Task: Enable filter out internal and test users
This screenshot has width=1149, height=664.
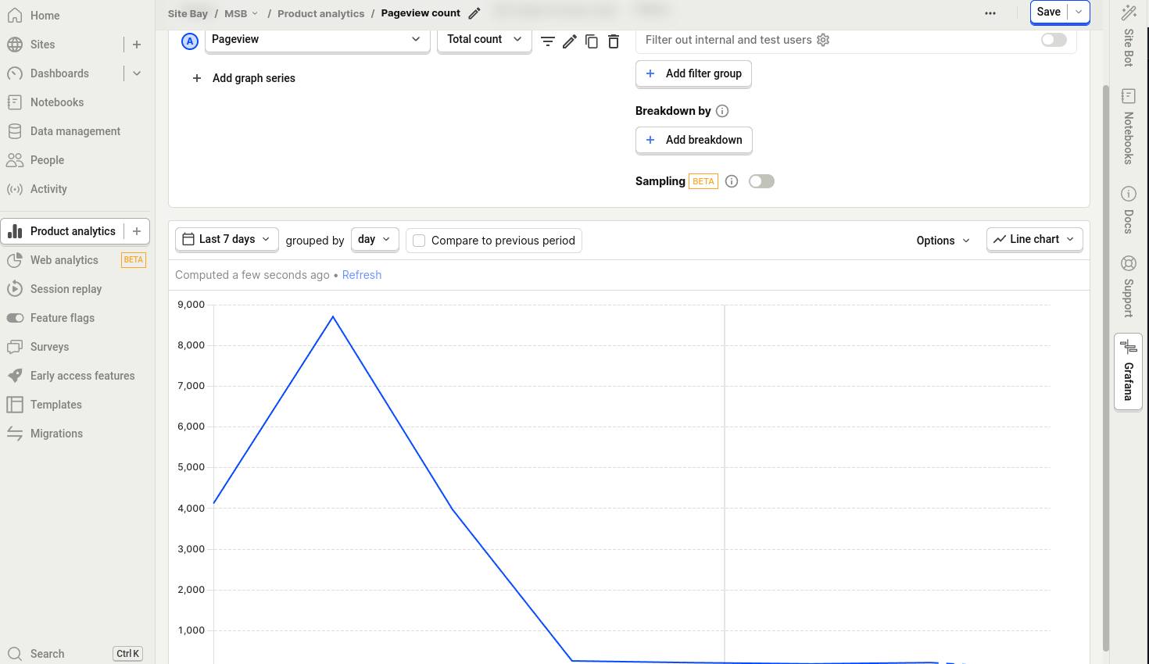Action: (x=1053, y=40)
